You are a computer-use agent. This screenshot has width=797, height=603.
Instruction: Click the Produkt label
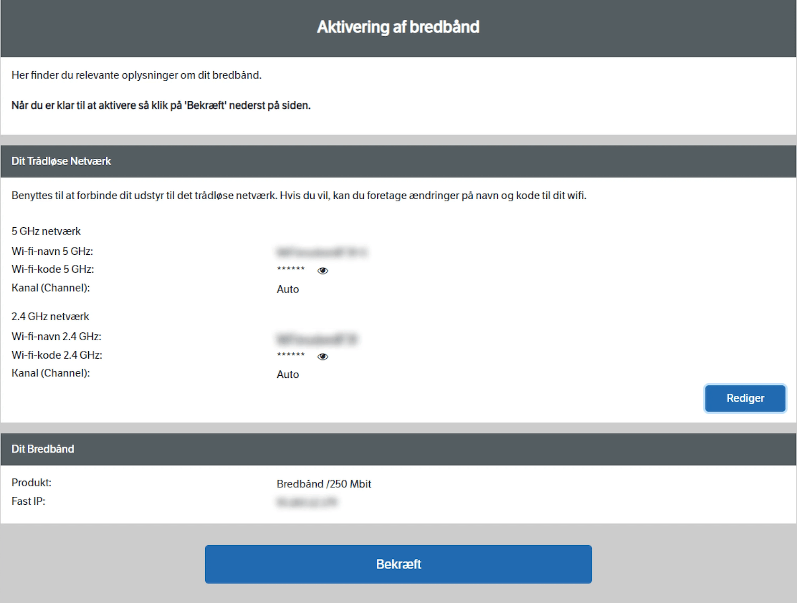(x=31, y=483)
